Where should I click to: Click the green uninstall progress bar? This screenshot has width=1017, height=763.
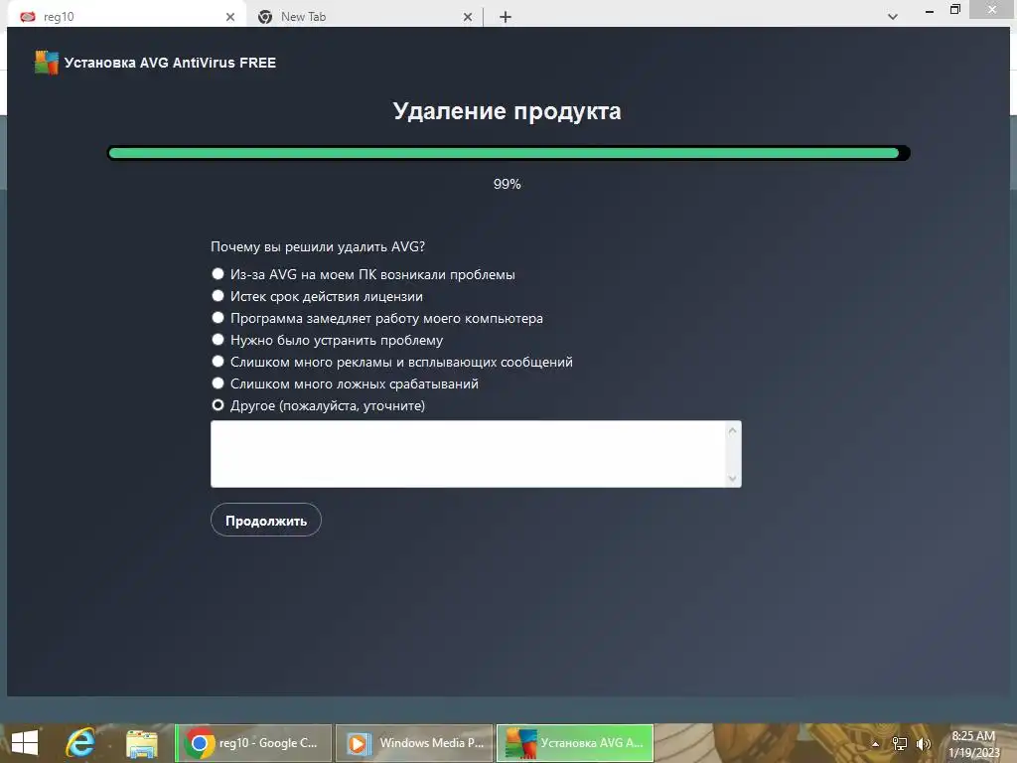pos(508,153)
